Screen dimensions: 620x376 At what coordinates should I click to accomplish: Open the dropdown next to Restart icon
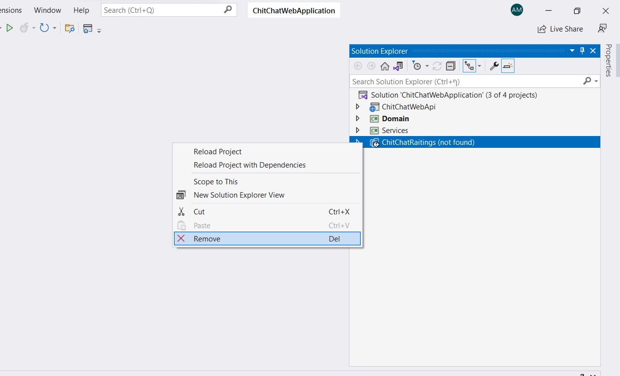tap(55, 29)
